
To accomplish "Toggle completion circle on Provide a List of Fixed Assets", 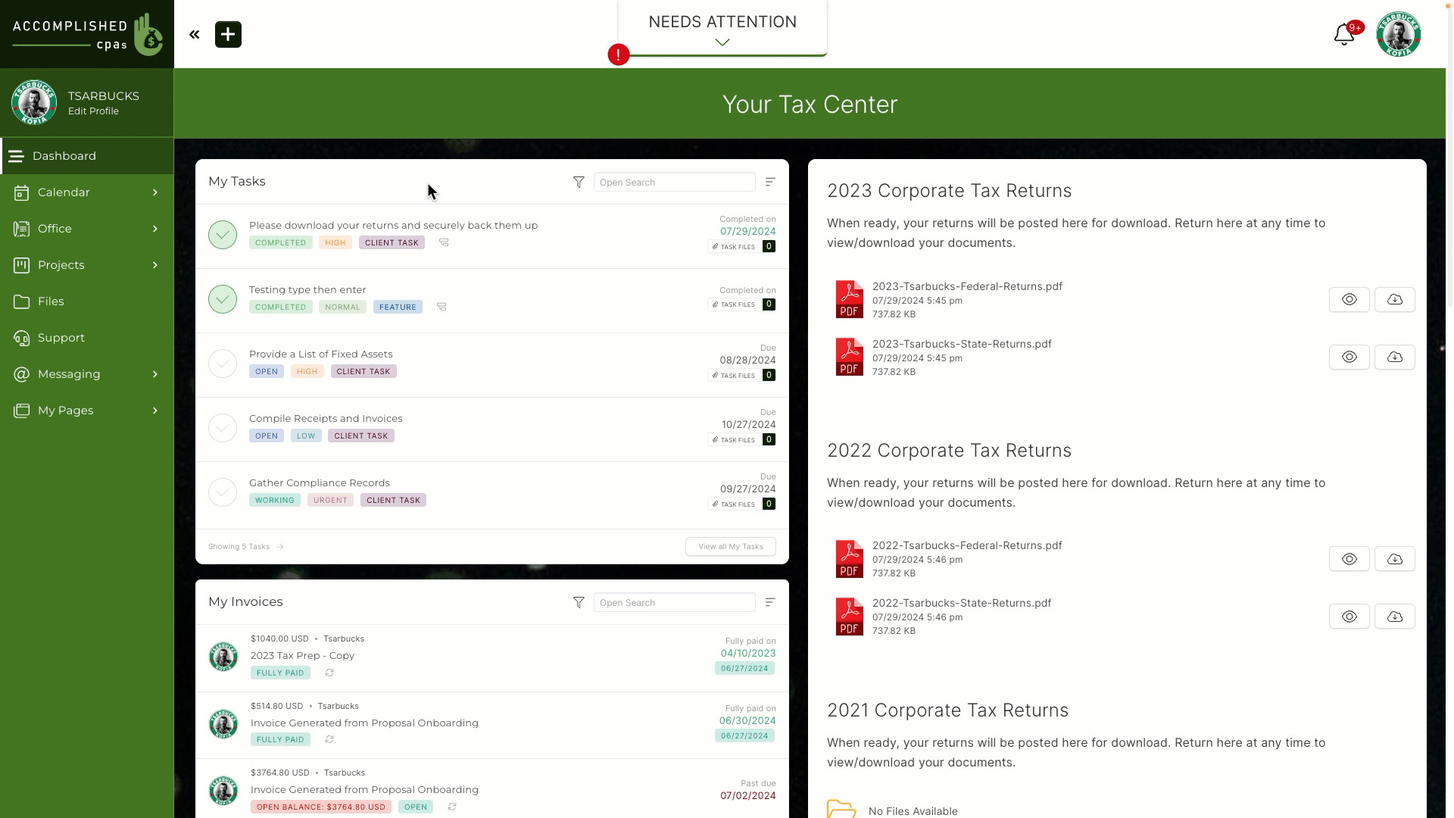I will click(x=222, y=363).
